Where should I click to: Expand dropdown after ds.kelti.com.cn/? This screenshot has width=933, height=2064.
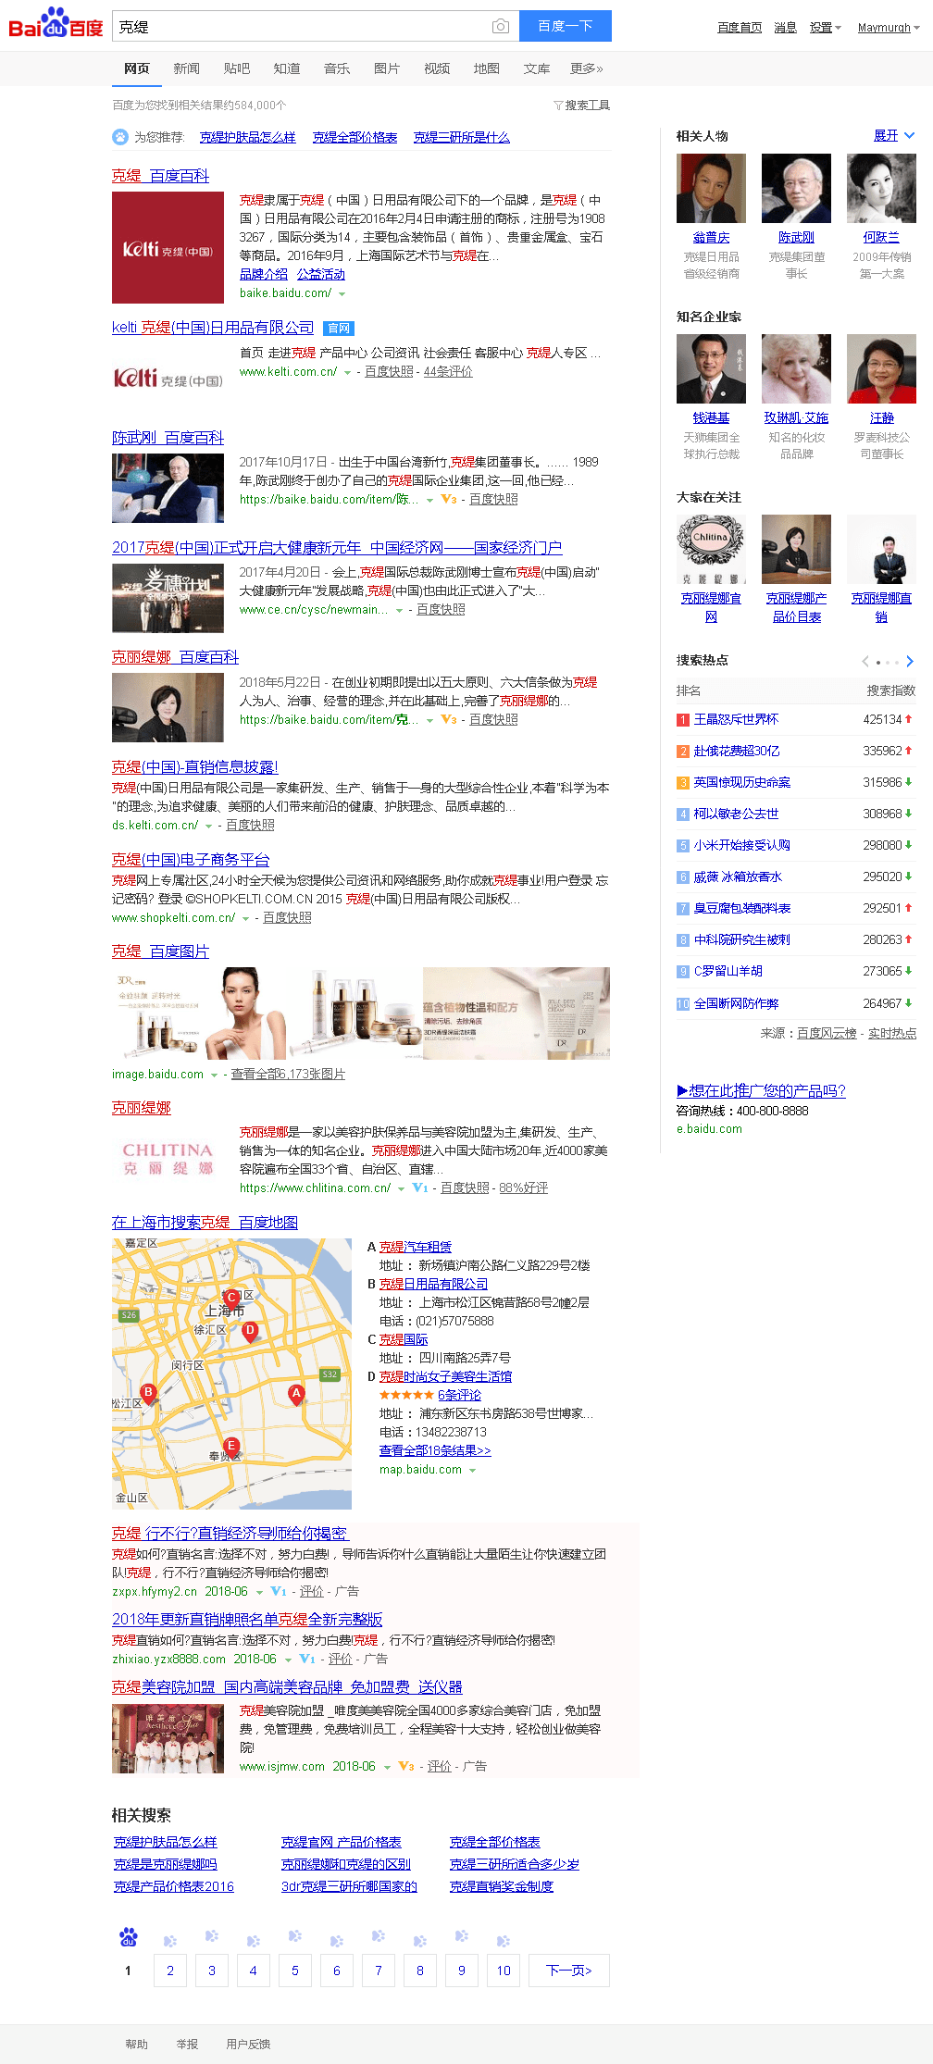pos(209,827)
